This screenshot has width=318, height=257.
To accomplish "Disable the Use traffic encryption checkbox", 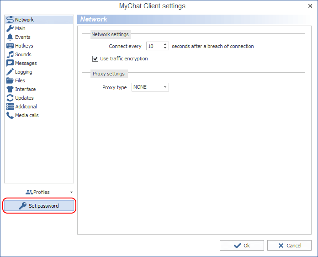I will point(95,59).
